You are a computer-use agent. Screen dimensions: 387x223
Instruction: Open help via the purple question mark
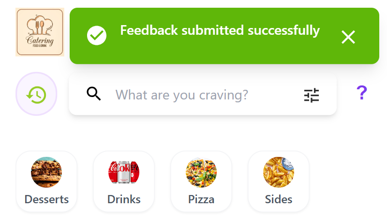coord(361,93)
